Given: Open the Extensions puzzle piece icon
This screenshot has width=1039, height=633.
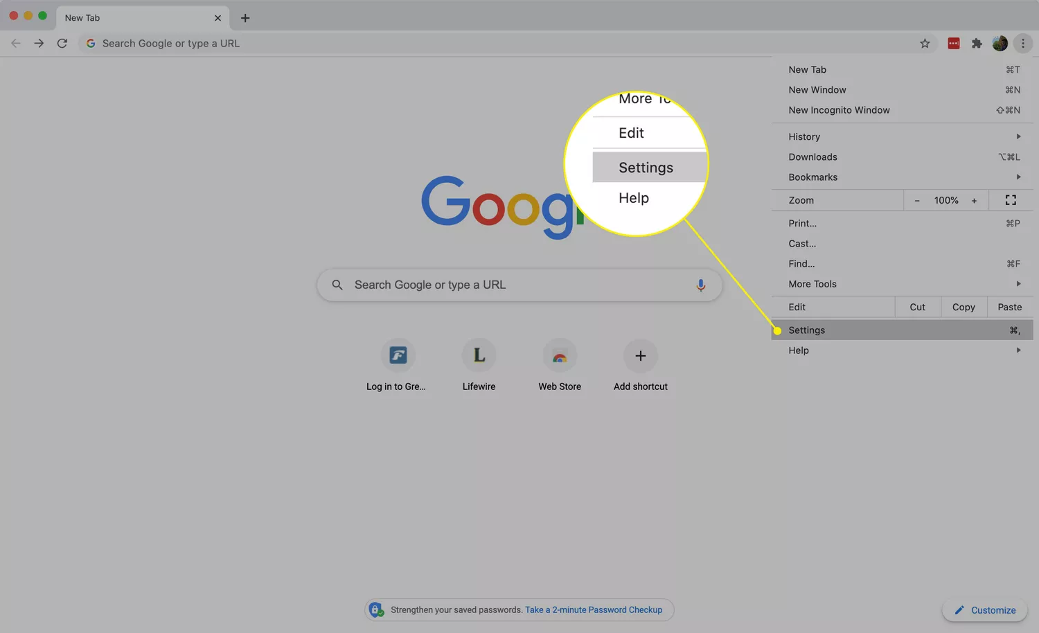Looking at the screenshot, I should click(x=977, y=44).
